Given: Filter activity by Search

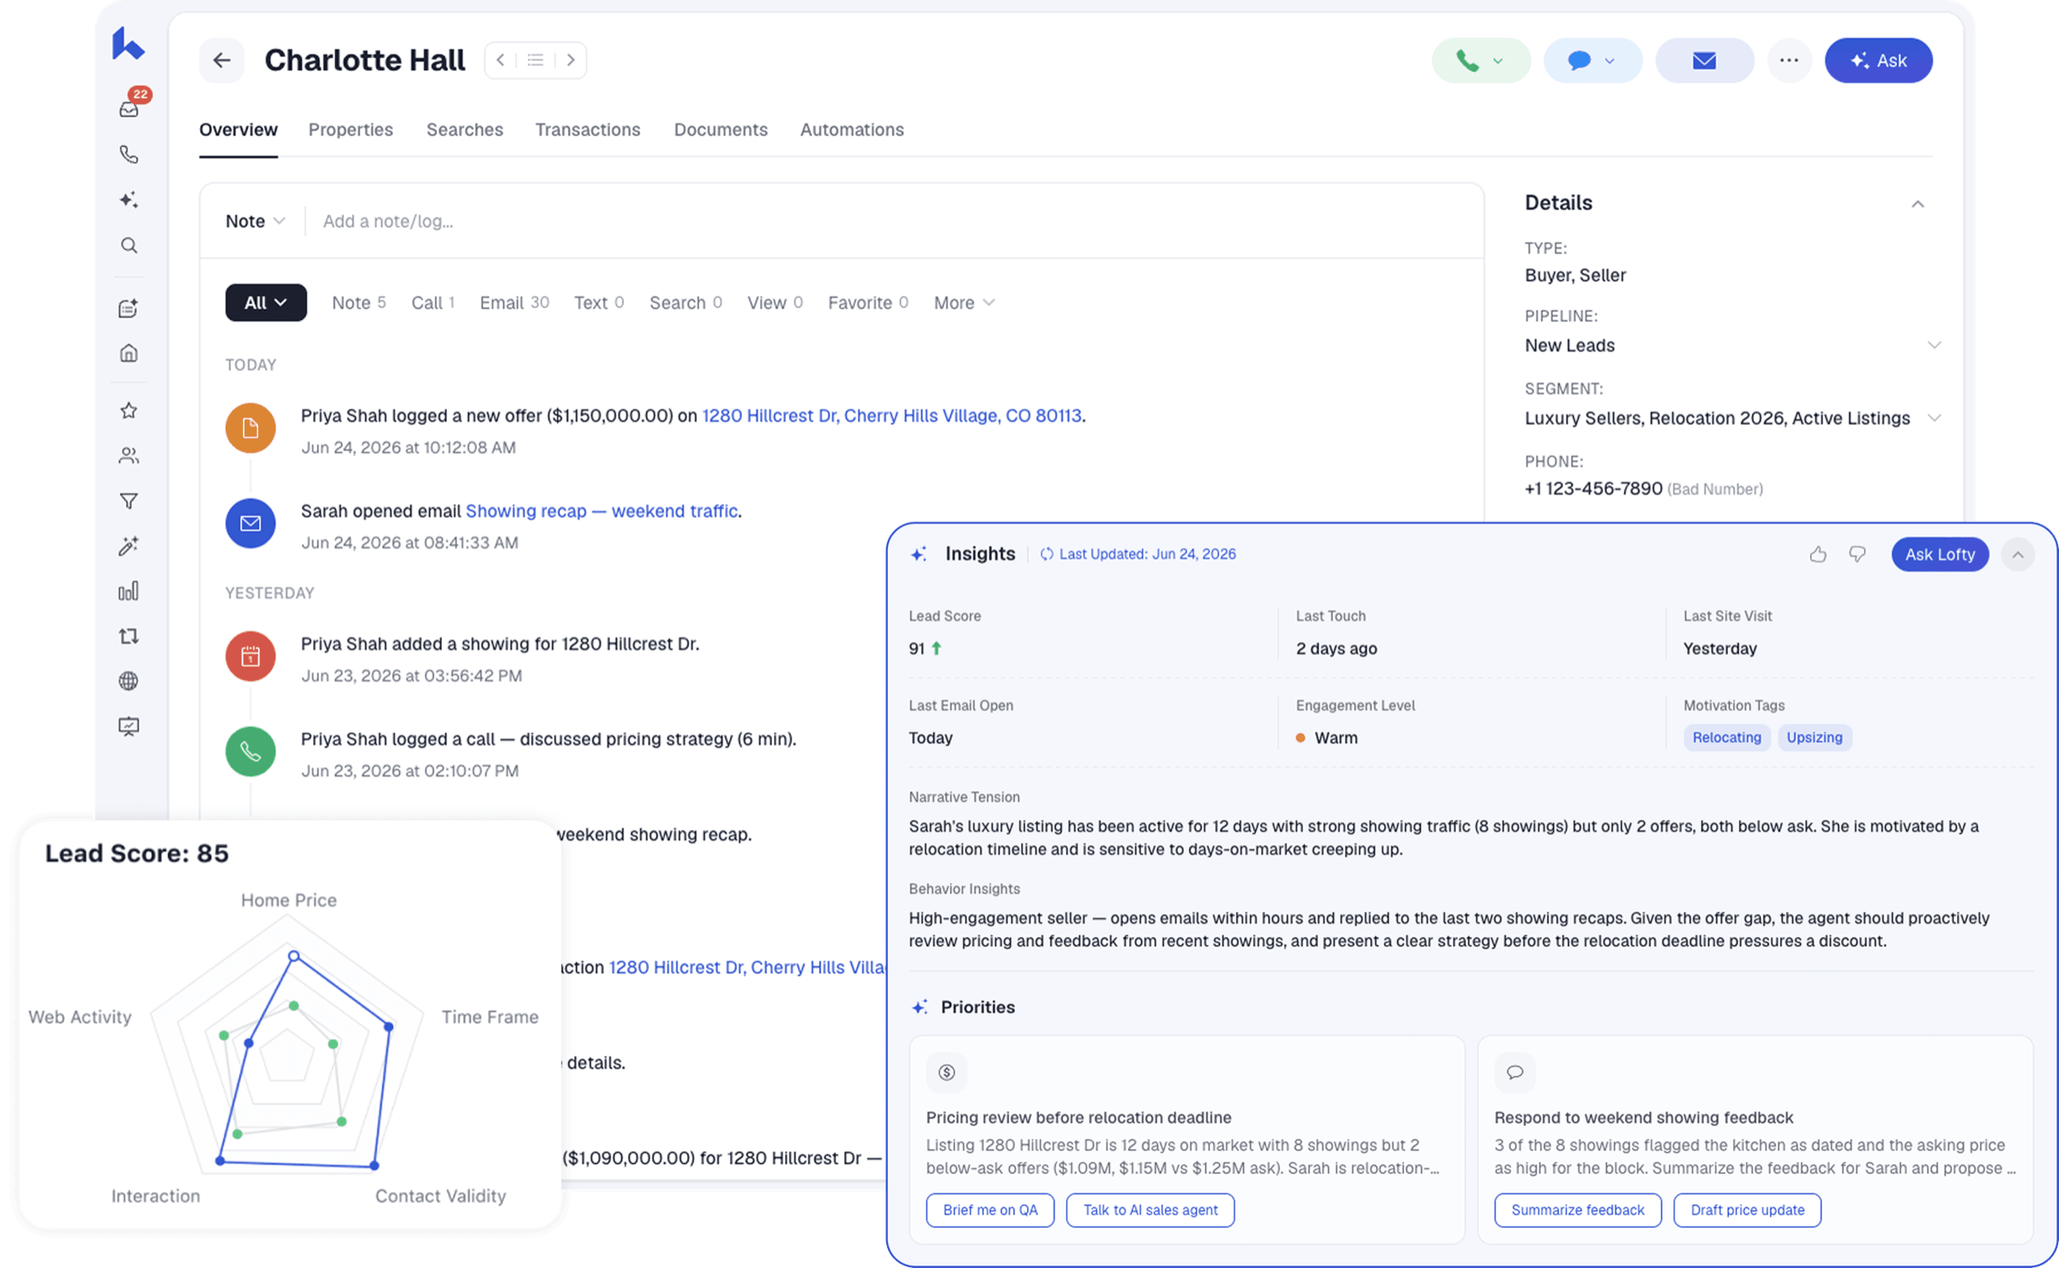Looking at the screenshot, I should (685, 303).
